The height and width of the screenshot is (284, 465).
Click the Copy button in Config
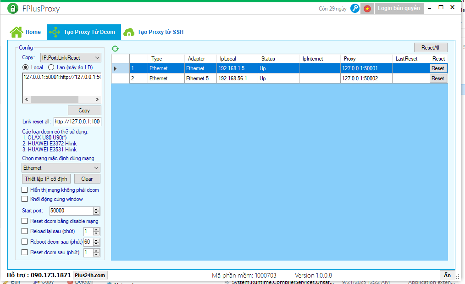84,111
